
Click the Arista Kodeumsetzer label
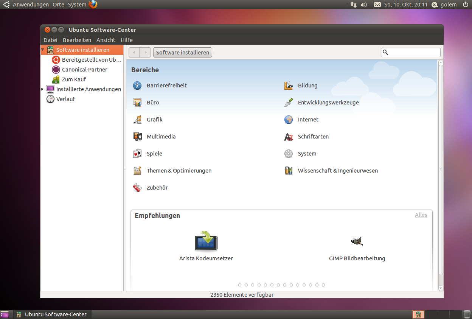coord(206,258)
